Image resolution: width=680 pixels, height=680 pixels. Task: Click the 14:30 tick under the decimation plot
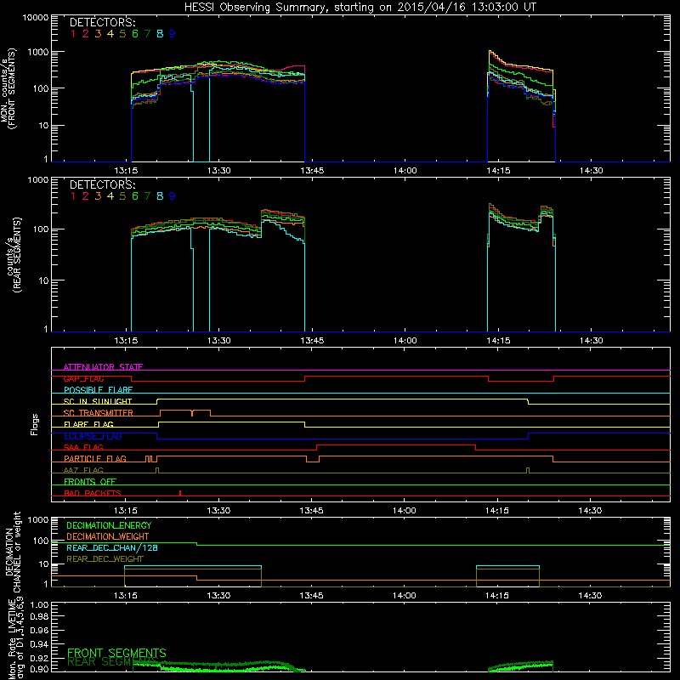pyautogui.click(x=590, y=596)
